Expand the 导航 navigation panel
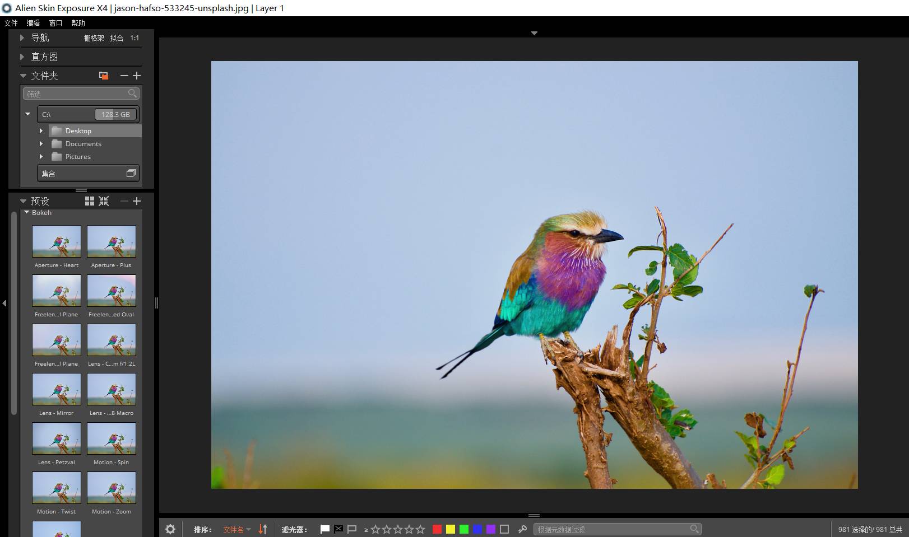 click(22, 38)
